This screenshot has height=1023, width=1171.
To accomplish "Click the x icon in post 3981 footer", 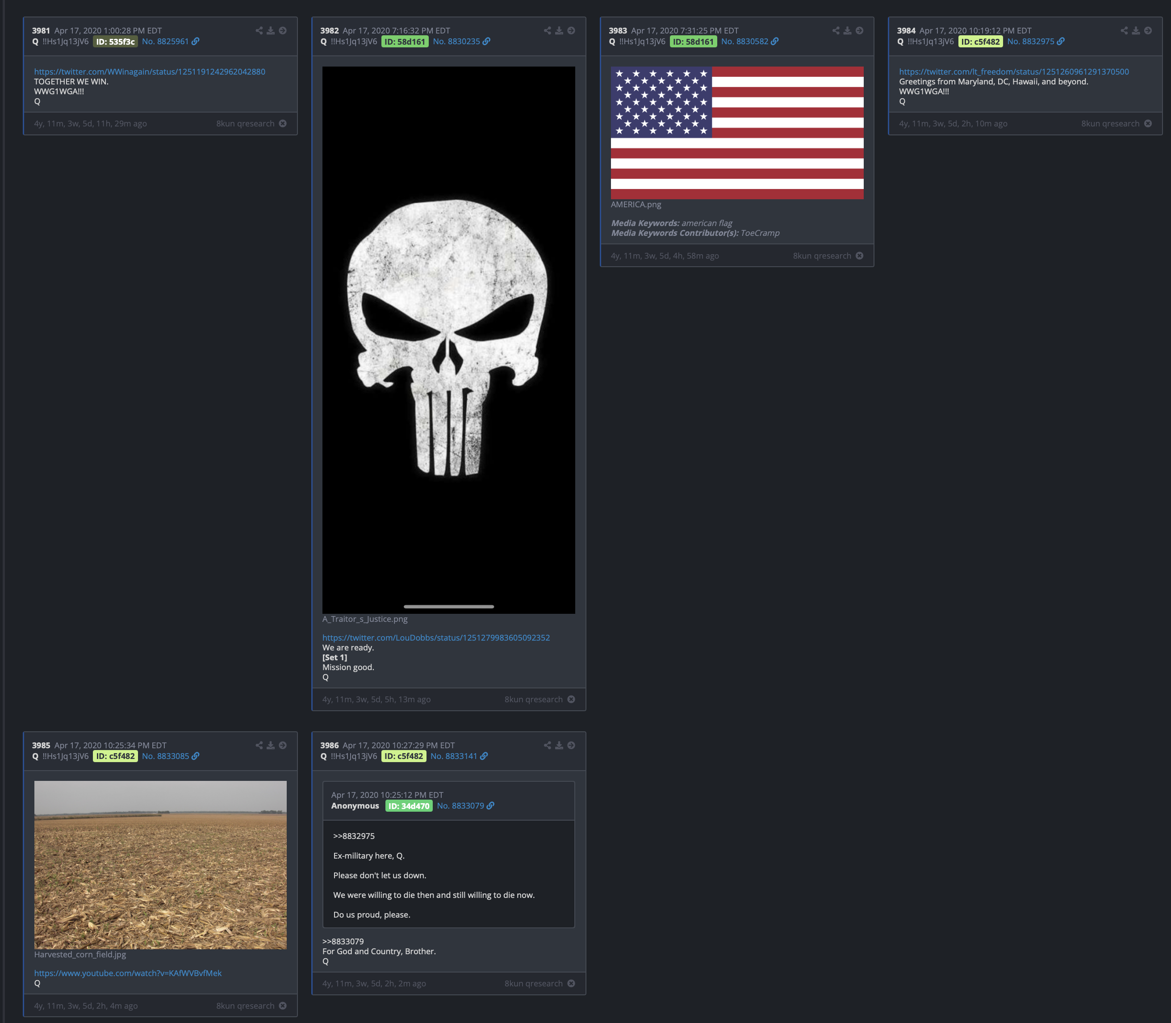I will 282,124.
